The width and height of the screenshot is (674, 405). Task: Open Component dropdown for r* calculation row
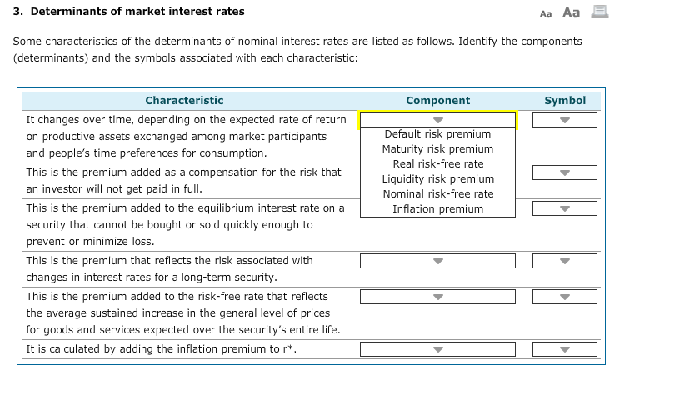437,349
